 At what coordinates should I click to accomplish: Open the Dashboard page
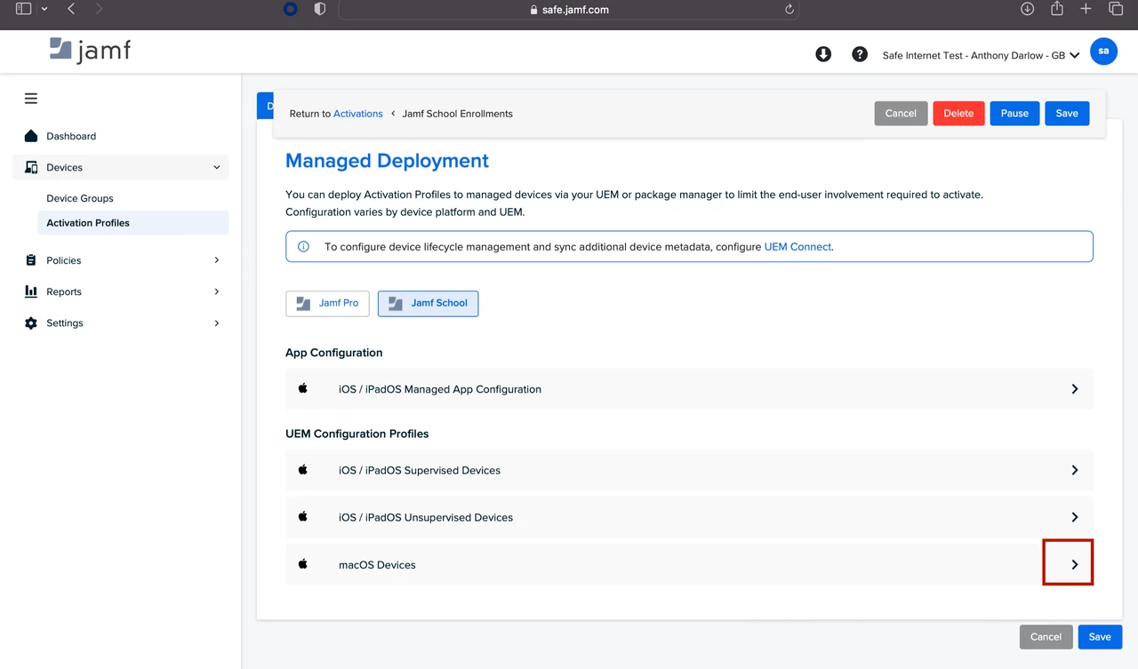[71, 136]
